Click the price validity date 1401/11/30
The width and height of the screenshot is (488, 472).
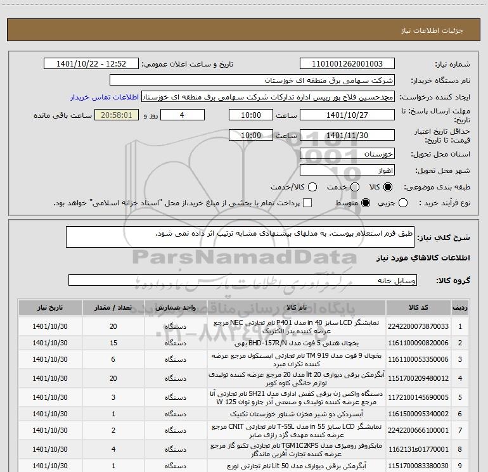pos(346,136)
